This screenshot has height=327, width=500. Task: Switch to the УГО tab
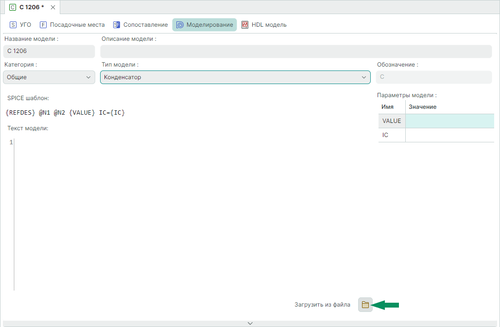20,25
